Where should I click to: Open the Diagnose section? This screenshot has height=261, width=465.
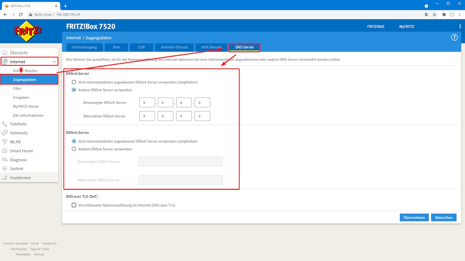pyautogui.click(x=19, y=160)
